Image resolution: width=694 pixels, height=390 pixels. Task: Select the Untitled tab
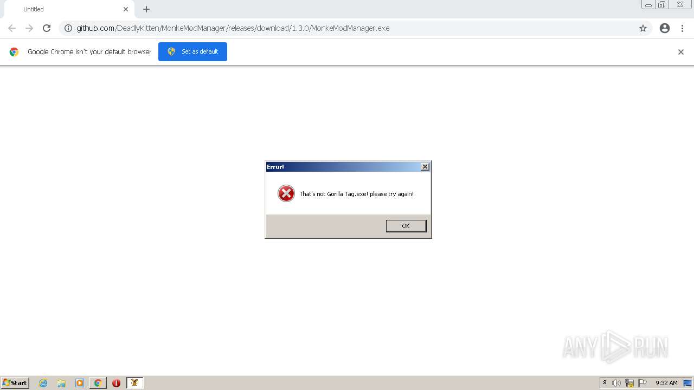pyautogui.click(x=69, y=9)
